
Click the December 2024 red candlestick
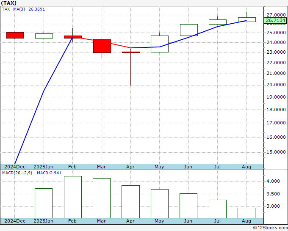[x=15, y=36]
